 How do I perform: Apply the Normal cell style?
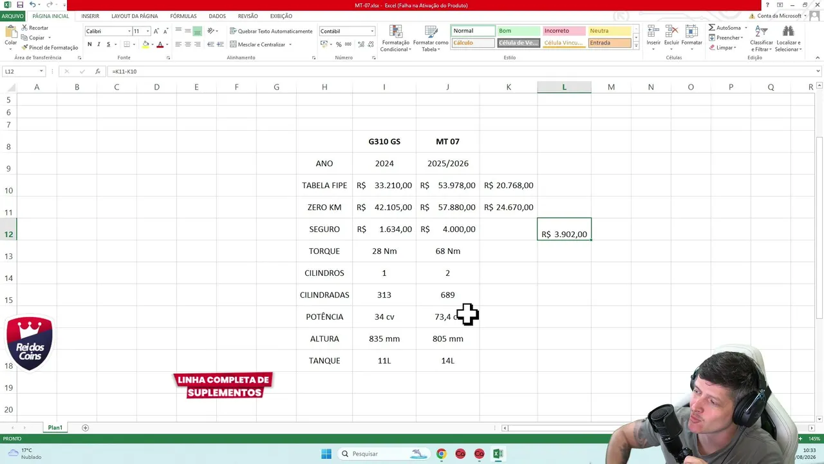(473, 31)
